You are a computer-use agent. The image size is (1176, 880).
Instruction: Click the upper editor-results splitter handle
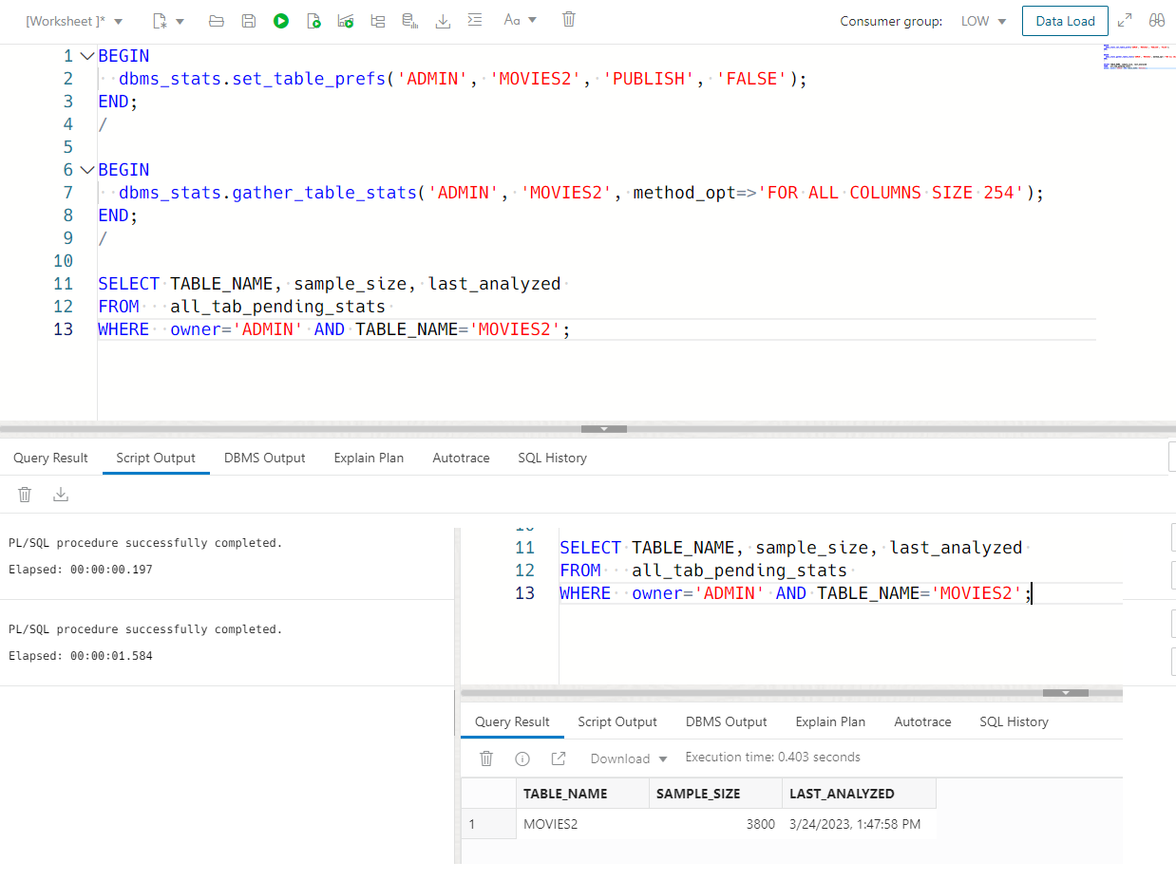coord(603,428)
